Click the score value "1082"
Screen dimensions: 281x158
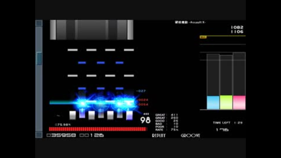point(237,28)
